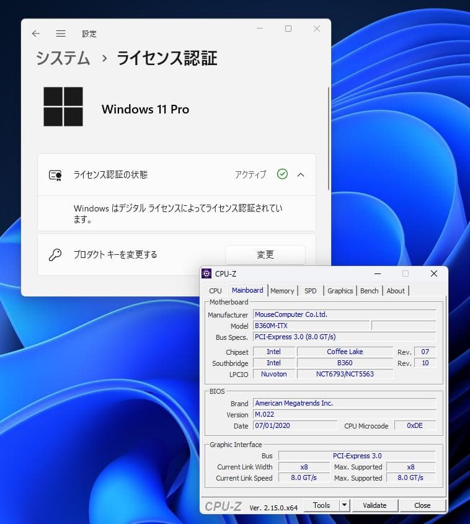Screen dimensions: 470x524
Task: Collapse the activation state section chevron
Action: [x=301, y=174]
